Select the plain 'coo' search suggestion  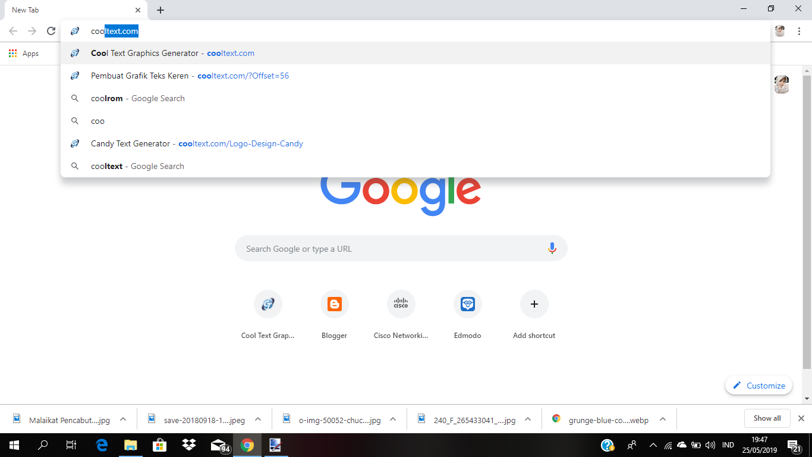[416, 121]
